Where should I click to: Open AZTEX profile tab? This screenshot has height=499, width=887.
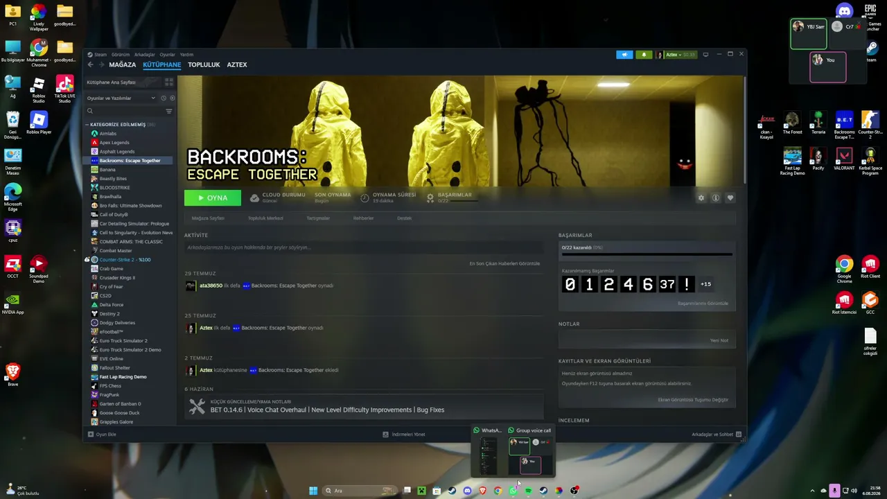[237, 64]
